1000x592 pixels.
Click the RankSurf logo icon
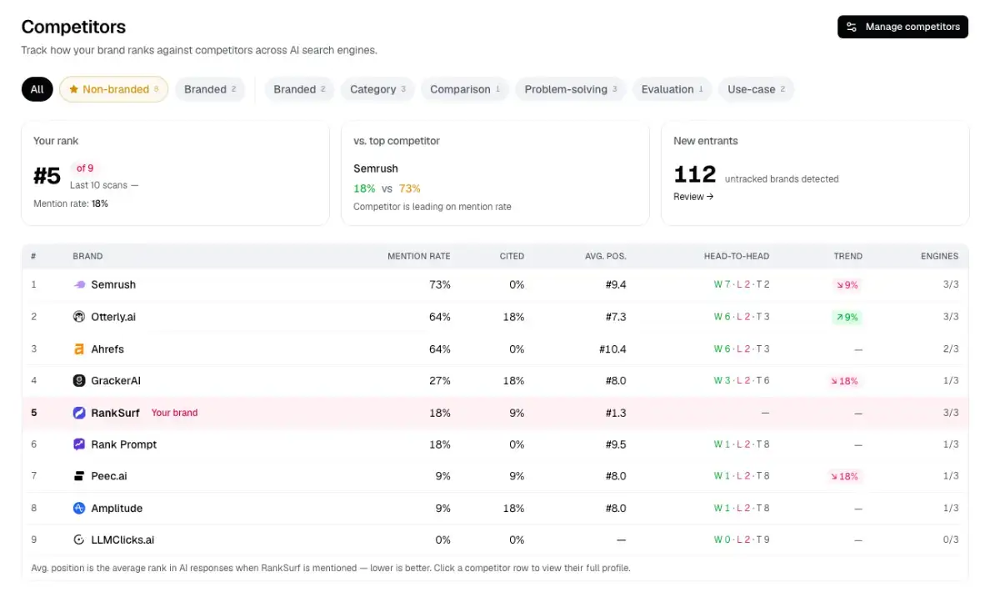[x=79, y=413]
